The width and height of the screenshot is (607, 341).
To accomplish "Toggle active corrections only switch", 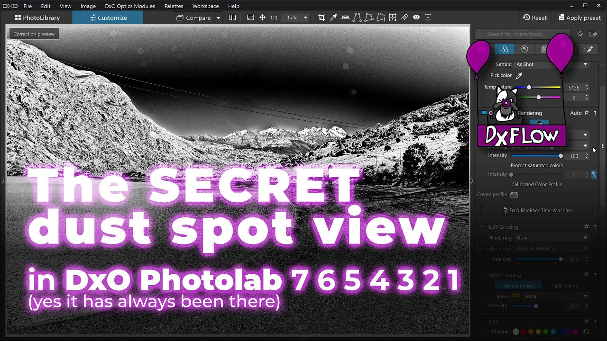I will (593, 34).
